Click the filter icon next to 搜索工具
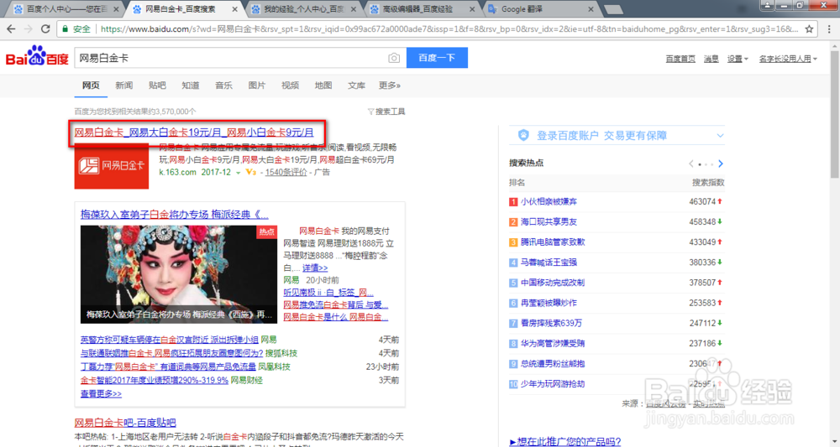 click(370, 112)
